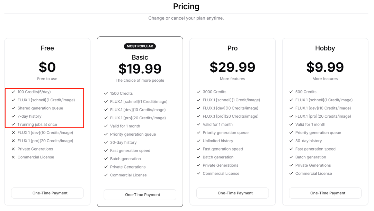Click One-Time Payment button in Basic plan

[140, 195]
